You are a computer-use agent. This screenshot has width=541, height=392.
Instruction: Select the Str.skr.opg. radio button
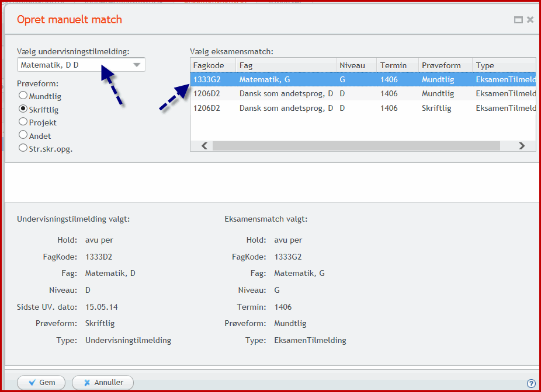coord(23,148)
